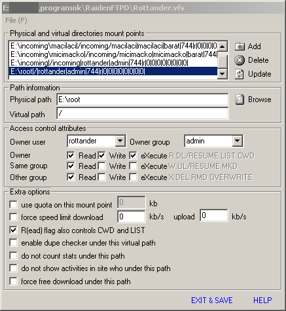
Task: Enable force speed limit download checkbox
Action: point(13,217)
